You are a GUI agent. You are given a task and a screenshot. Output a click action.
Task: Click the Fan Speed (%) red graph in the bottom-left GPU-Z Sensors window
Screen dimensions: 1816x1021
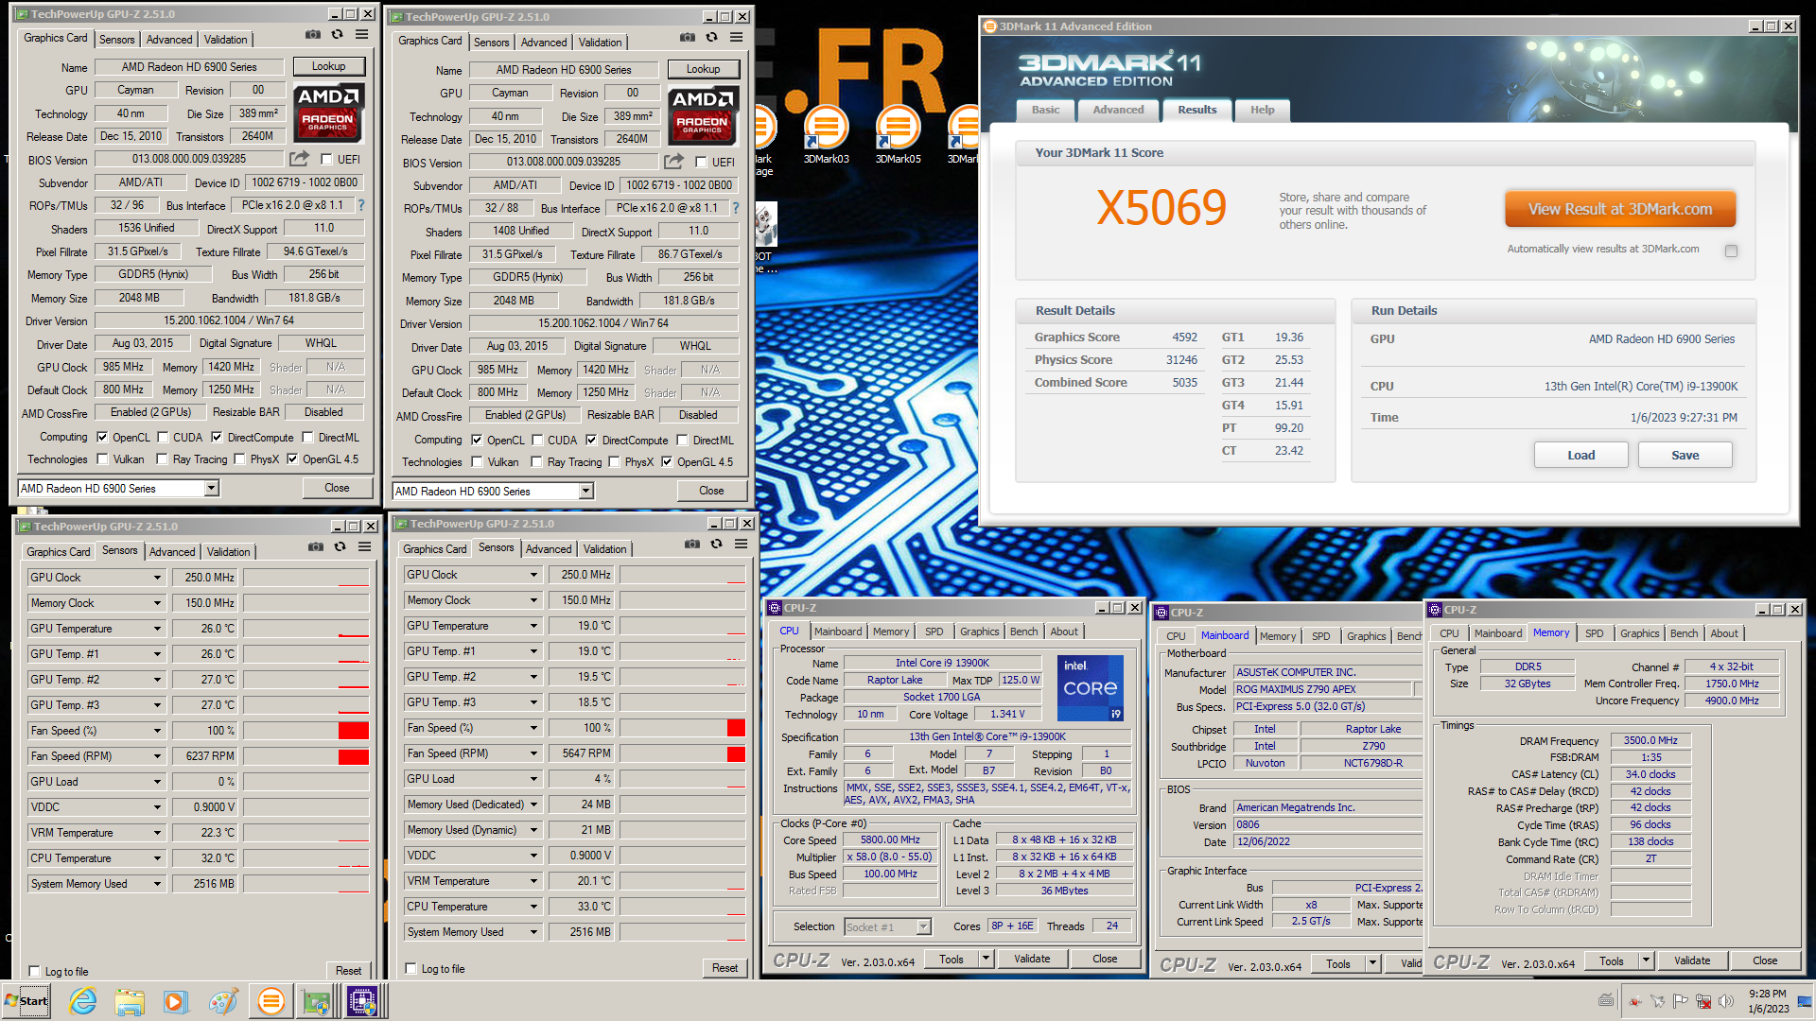coord(353,731)
